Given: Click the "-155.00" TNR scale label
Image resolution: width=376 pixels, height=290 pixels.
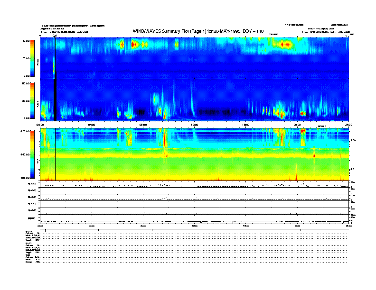Looking at the screenshot, I should click(x=25, y=178).
